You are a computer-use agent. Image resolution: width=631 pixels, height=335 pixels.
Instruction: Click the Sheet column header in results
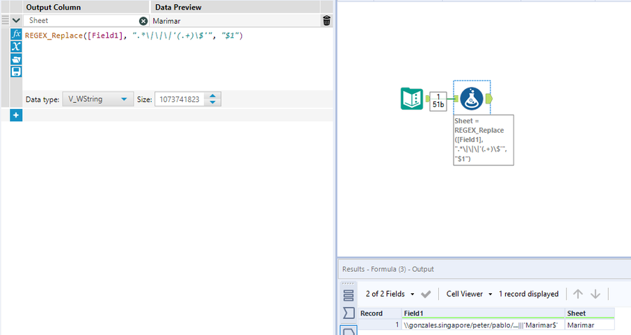pos(589,313)
